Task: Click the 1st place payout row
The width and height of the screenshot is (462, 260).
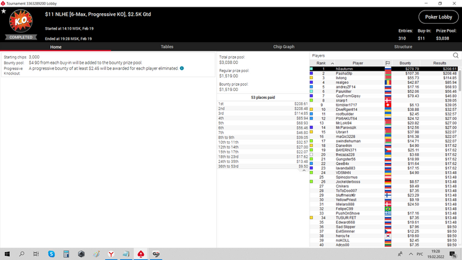Action: 263,104
